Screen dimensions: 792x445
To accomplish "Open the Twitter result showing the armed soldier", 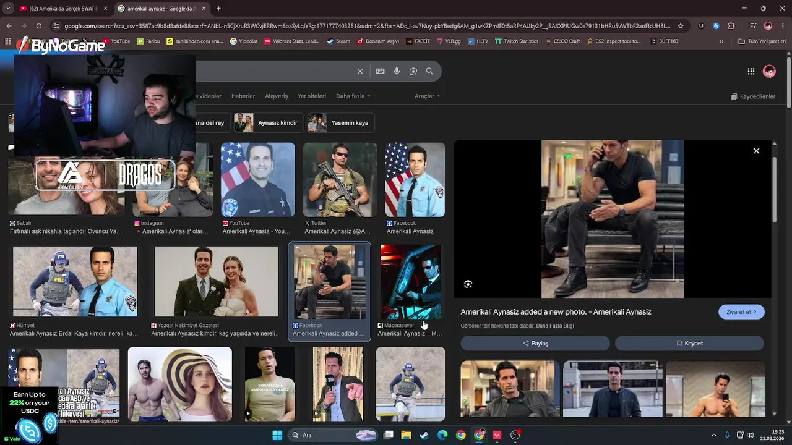I will tap(340, 180).
